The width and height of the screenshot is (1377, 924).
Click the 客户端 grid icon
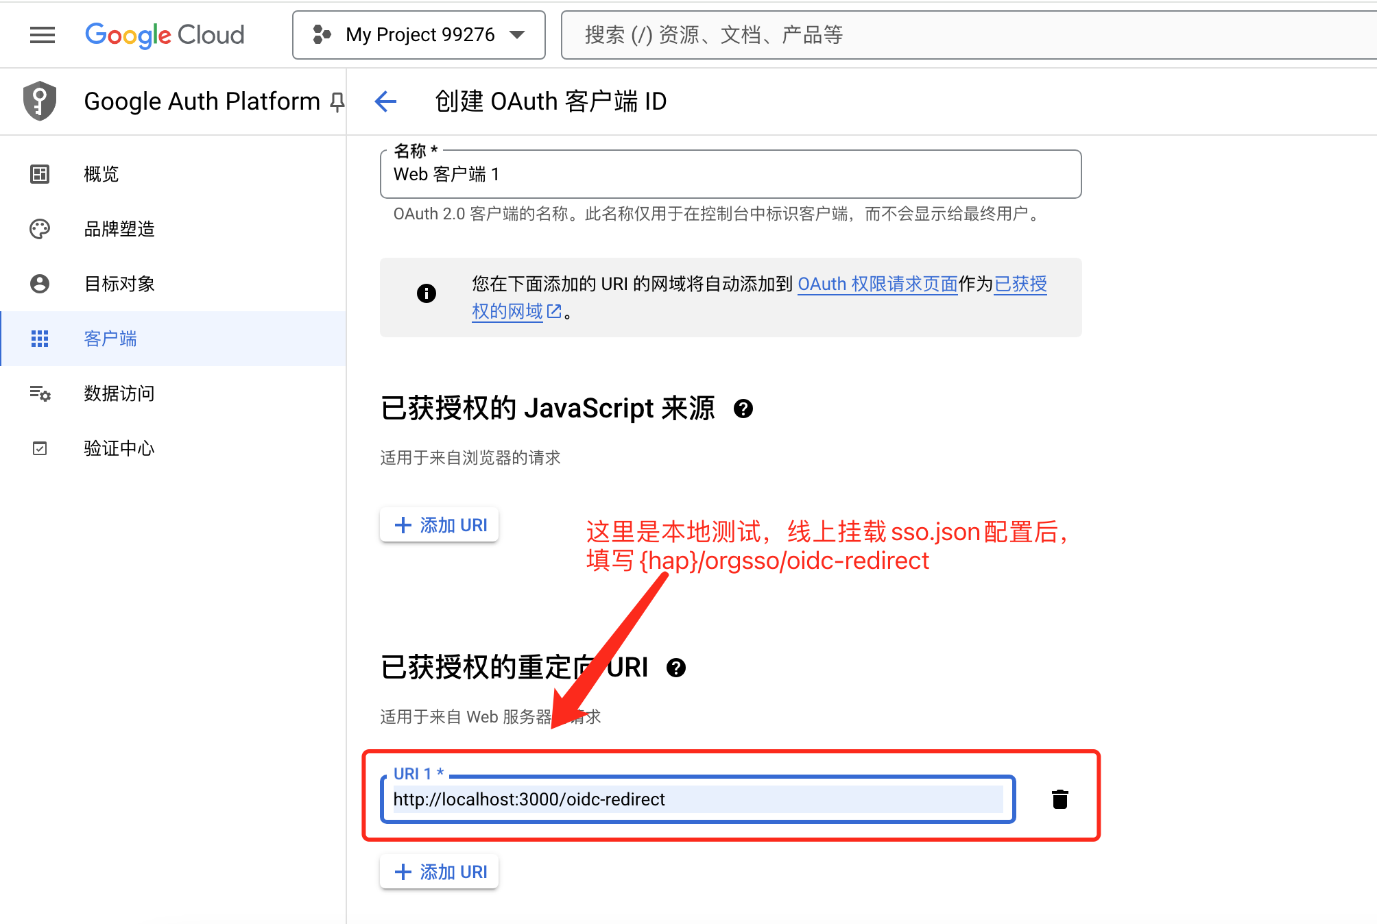pyautogui.click(x=40, y=339)
